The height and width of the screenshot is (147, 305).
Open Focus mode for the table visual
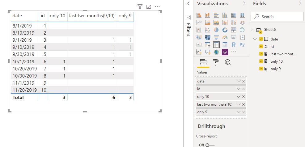[x=149, y=7]
